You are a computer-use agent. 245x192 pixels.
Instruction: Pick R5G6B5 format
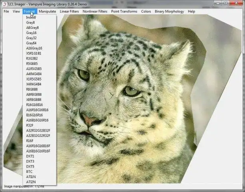point(40,64)
